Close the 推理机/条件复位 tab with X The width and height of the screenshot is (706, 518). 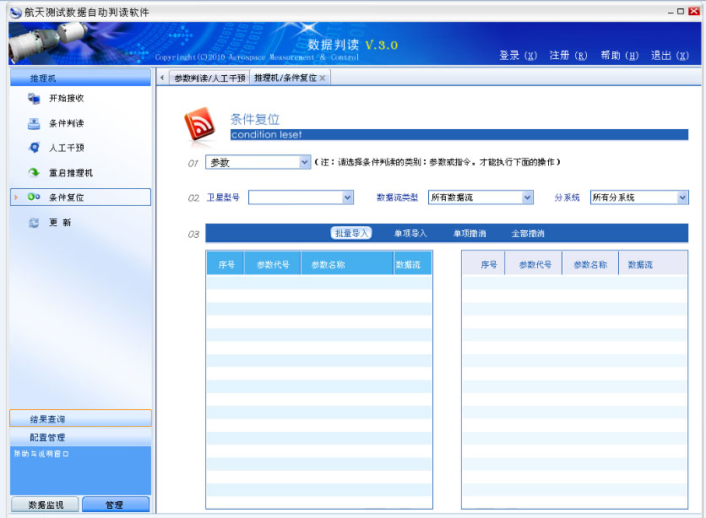322,78
